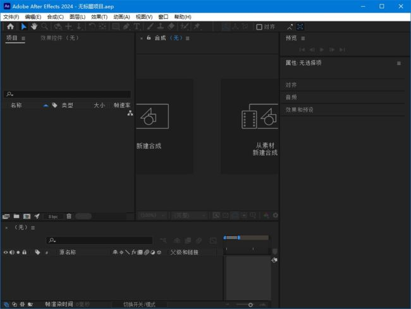Click the Home icon in the toolbar
The width and height of the screenshot is (411, 309).
(x=10, y=26)
